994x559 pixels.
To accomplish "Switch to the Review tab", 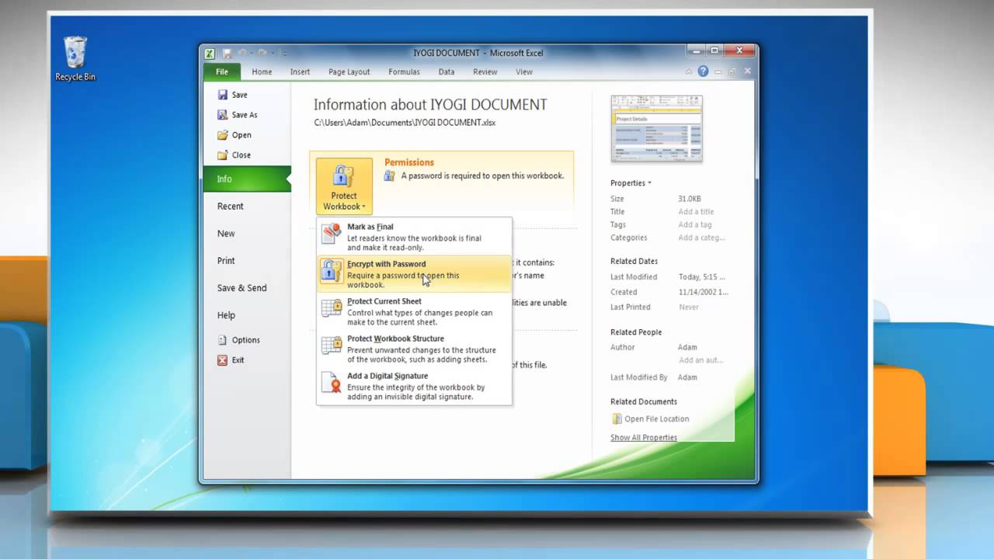I will 485,71.
